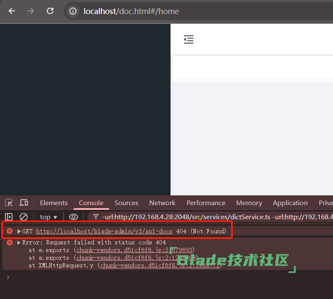
Task: Expand the 'Request failed' error stack trace
Action: pyautogui.click(x=19, y=242)
